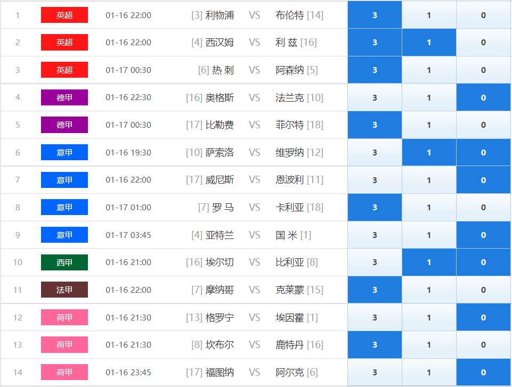Deselect 0 for 奥格斯 vs 法兰克

483,97
